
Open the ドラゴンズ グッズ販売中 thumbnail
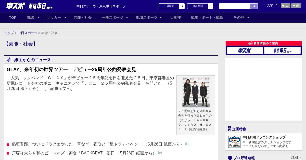coord(234,142)
